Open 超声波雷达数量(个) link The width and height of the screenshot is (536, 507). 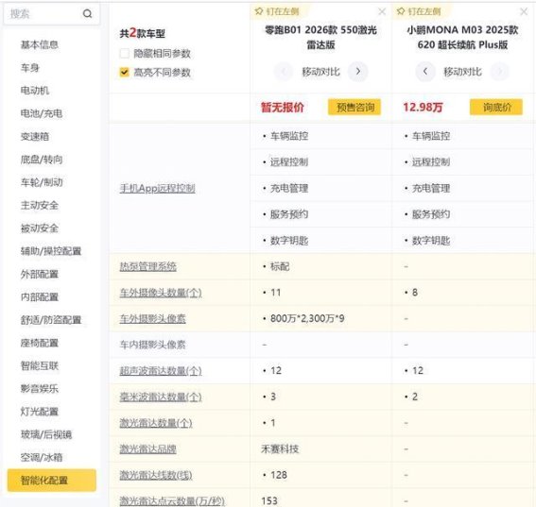click(x=161, y=371)
